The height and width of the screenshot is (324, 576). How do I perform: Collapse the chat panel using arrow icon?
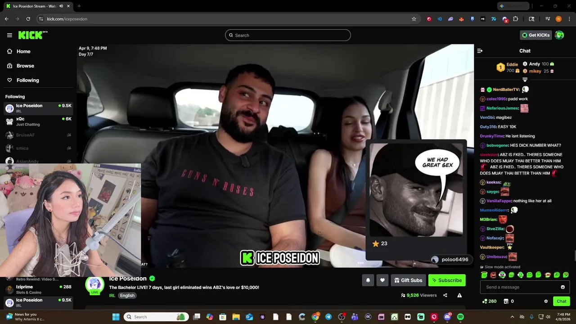(x=480, y=51)
